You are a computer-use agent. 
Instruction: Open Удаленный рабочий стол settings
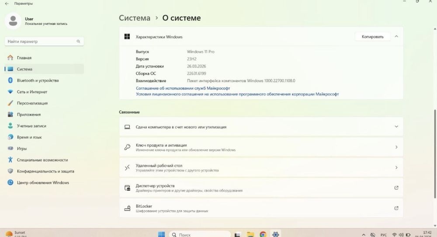pyautogui.click(x=261, y=168)
